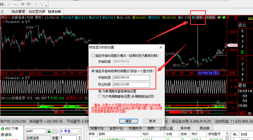Screen dimensions: 253x140
Task: Click the 取消 cancel button
Action: tap(152, 121)
